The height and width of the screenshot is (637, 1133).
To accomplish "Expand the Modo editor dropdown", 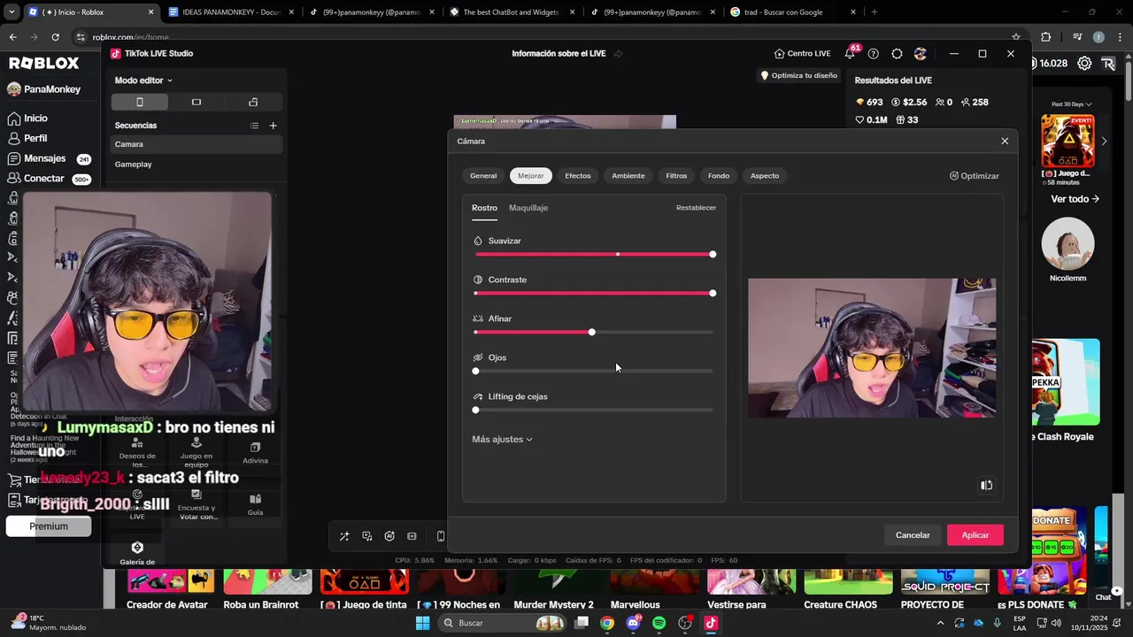I will tap(143, 81).
